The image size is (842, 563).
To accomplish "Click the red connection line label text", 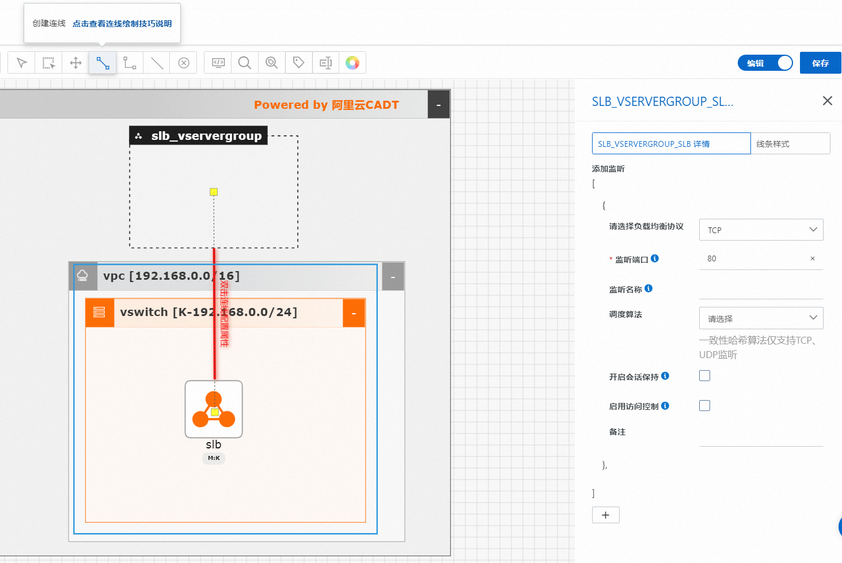I will click(225, 314).
